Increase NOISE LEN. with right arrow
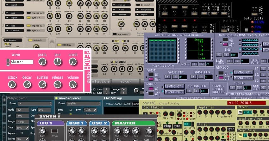Image resolution: width=269 pixels, height=141 pixels. [201, 77]
